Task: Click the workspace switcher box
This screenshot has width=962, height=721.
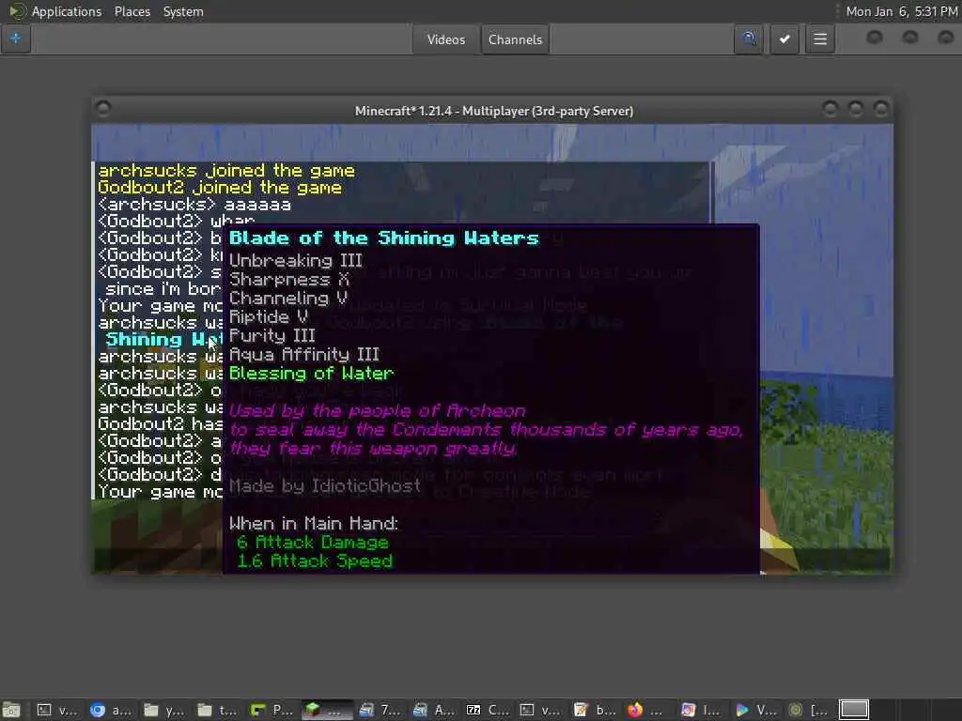Action: coord(853,710)
